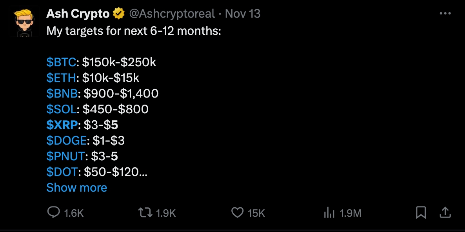Image resolution: width=465 pixels, height=232 pixels.
Task: Expand the tweet with Show more
Action: point(76,188)
